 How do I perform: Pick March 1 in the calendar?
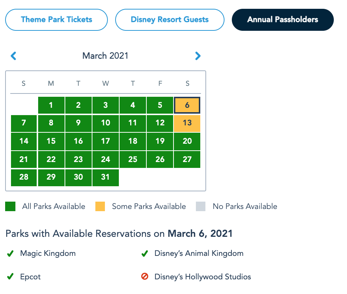[x=51, y=105]
